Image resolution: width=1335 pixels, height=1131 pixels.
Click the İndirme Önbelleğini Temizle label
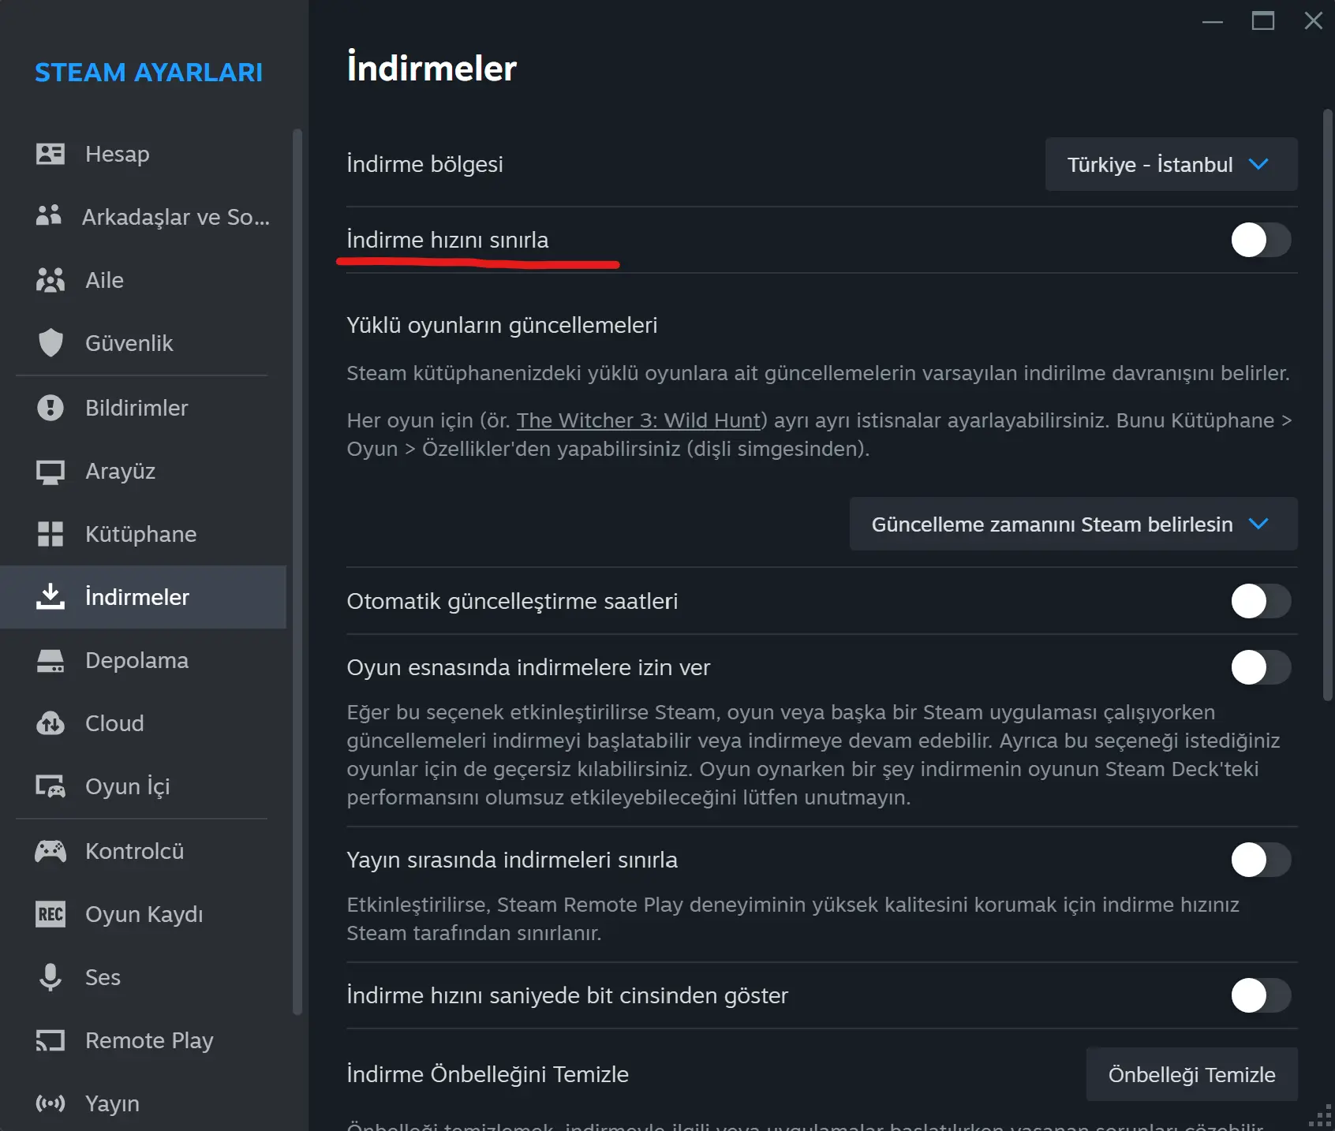coord(488,1074)
